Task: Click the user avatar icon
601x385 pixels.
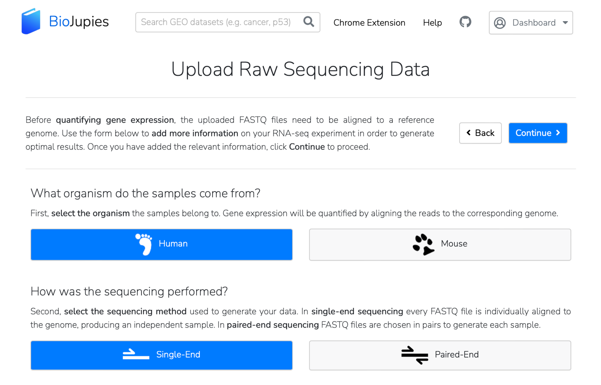Action: pyautogui.click(x=500, y=23)
